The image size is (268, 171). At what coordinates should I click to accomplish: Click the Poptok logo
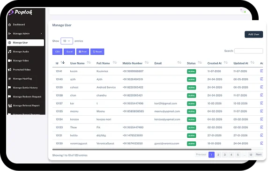click(20, 12)
